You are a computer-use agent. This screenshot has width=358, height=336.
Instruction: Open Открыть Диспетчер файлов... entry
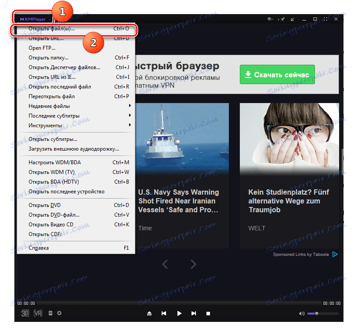click(x=76, y=67)
